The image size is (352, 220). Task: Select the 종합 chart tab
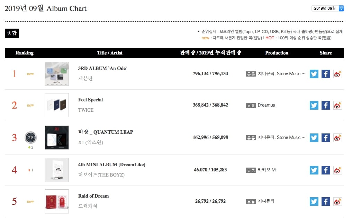12,33
